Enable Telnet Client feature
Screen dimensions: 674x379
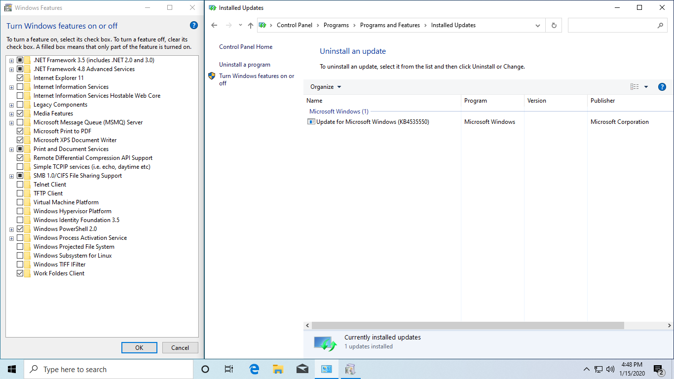pos(20,185)
